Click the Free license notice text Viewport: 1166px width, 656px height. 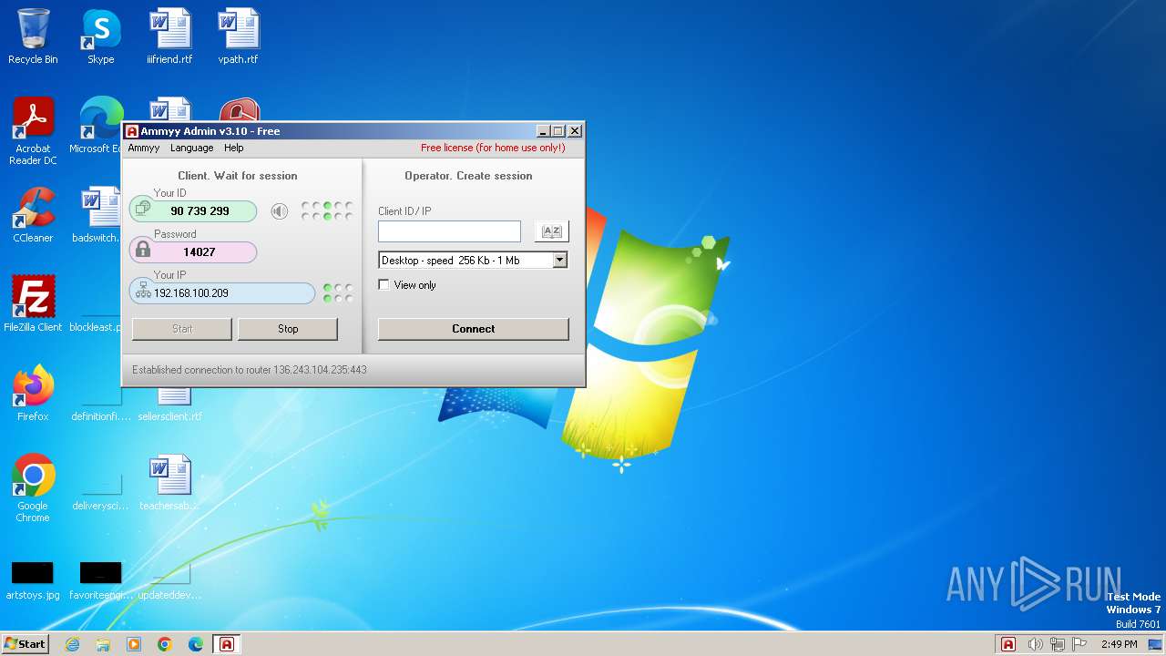(493, 148)
